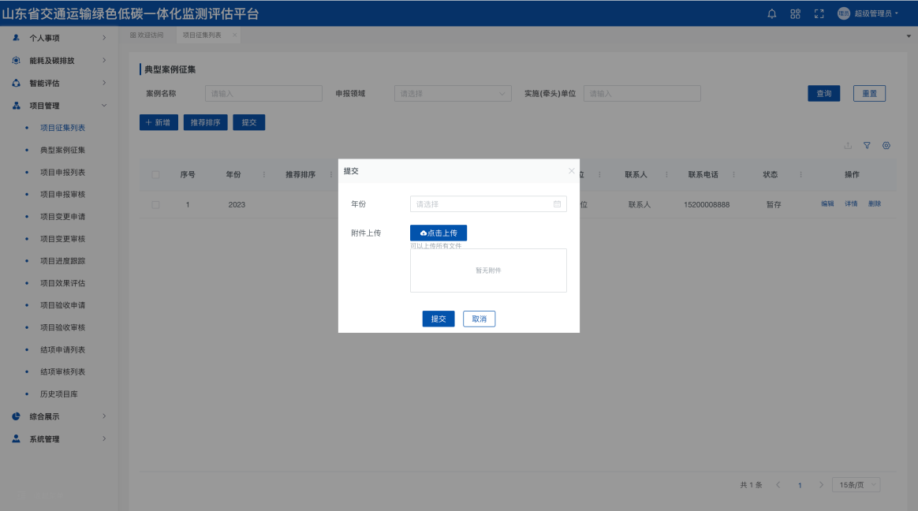Open 申报领域 dropdown

(x=453, y=94)
